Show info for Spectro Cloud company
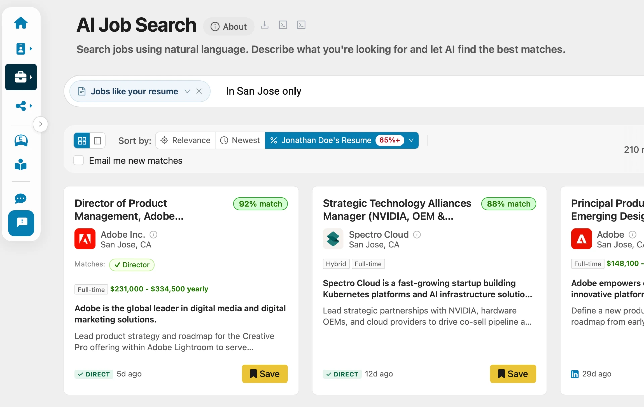 click(417, 234)
